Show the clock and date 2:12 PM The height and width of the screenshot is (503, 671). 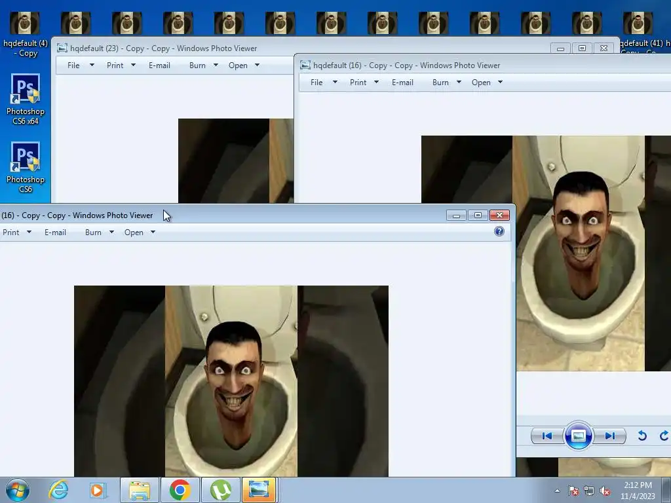point(638,491)
